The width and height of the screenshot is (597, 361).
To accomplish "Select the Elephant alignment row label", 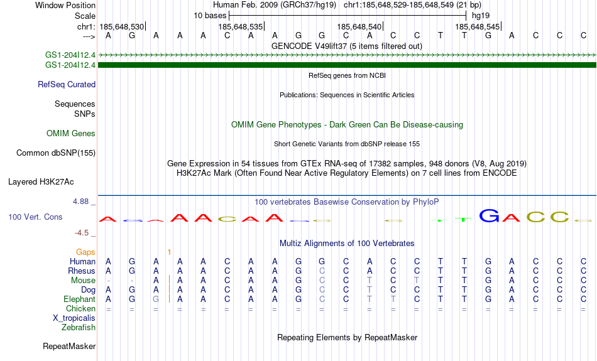I will [80, 299].
